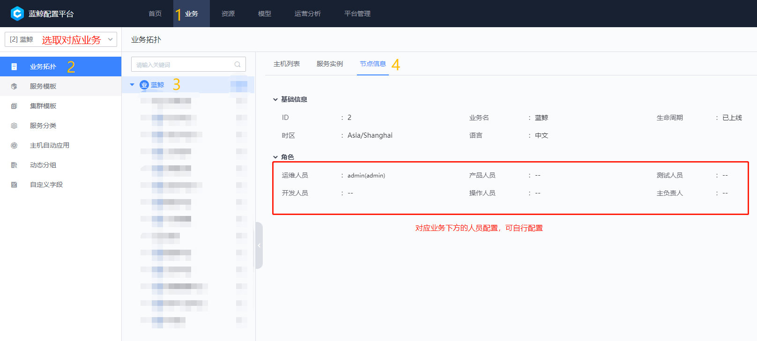This screenshot has width=757, height=341.
Task: Select 业务拓扑 in the sidebar
Action: 61,67
